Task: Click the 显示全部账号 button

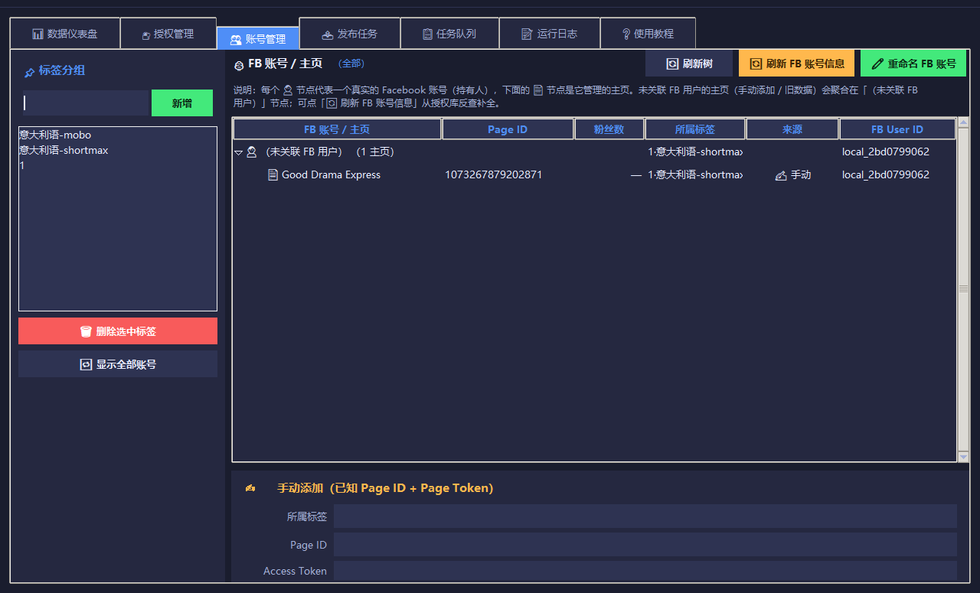Action: tap(118, 364)
